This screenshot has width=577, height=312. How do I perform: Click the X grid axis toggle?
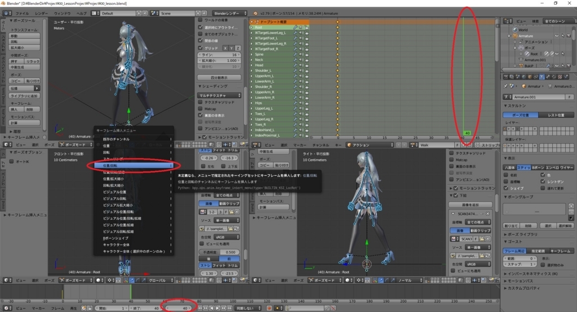click(x=225, y=48)
